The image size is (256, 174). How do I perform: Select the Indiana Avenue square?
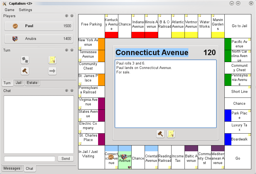click(138, 26)
